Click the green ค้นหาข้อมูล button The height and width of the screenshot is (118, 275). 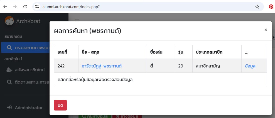point(95,116)
